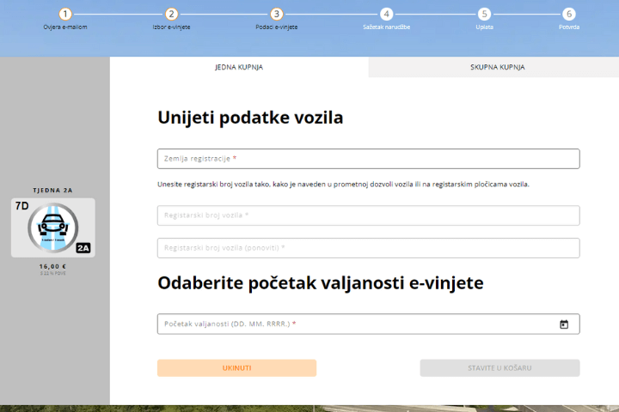This screenshot has width=619, height=412.
Task: Select step 6 Potvrda circle
Action: point(569,15)
